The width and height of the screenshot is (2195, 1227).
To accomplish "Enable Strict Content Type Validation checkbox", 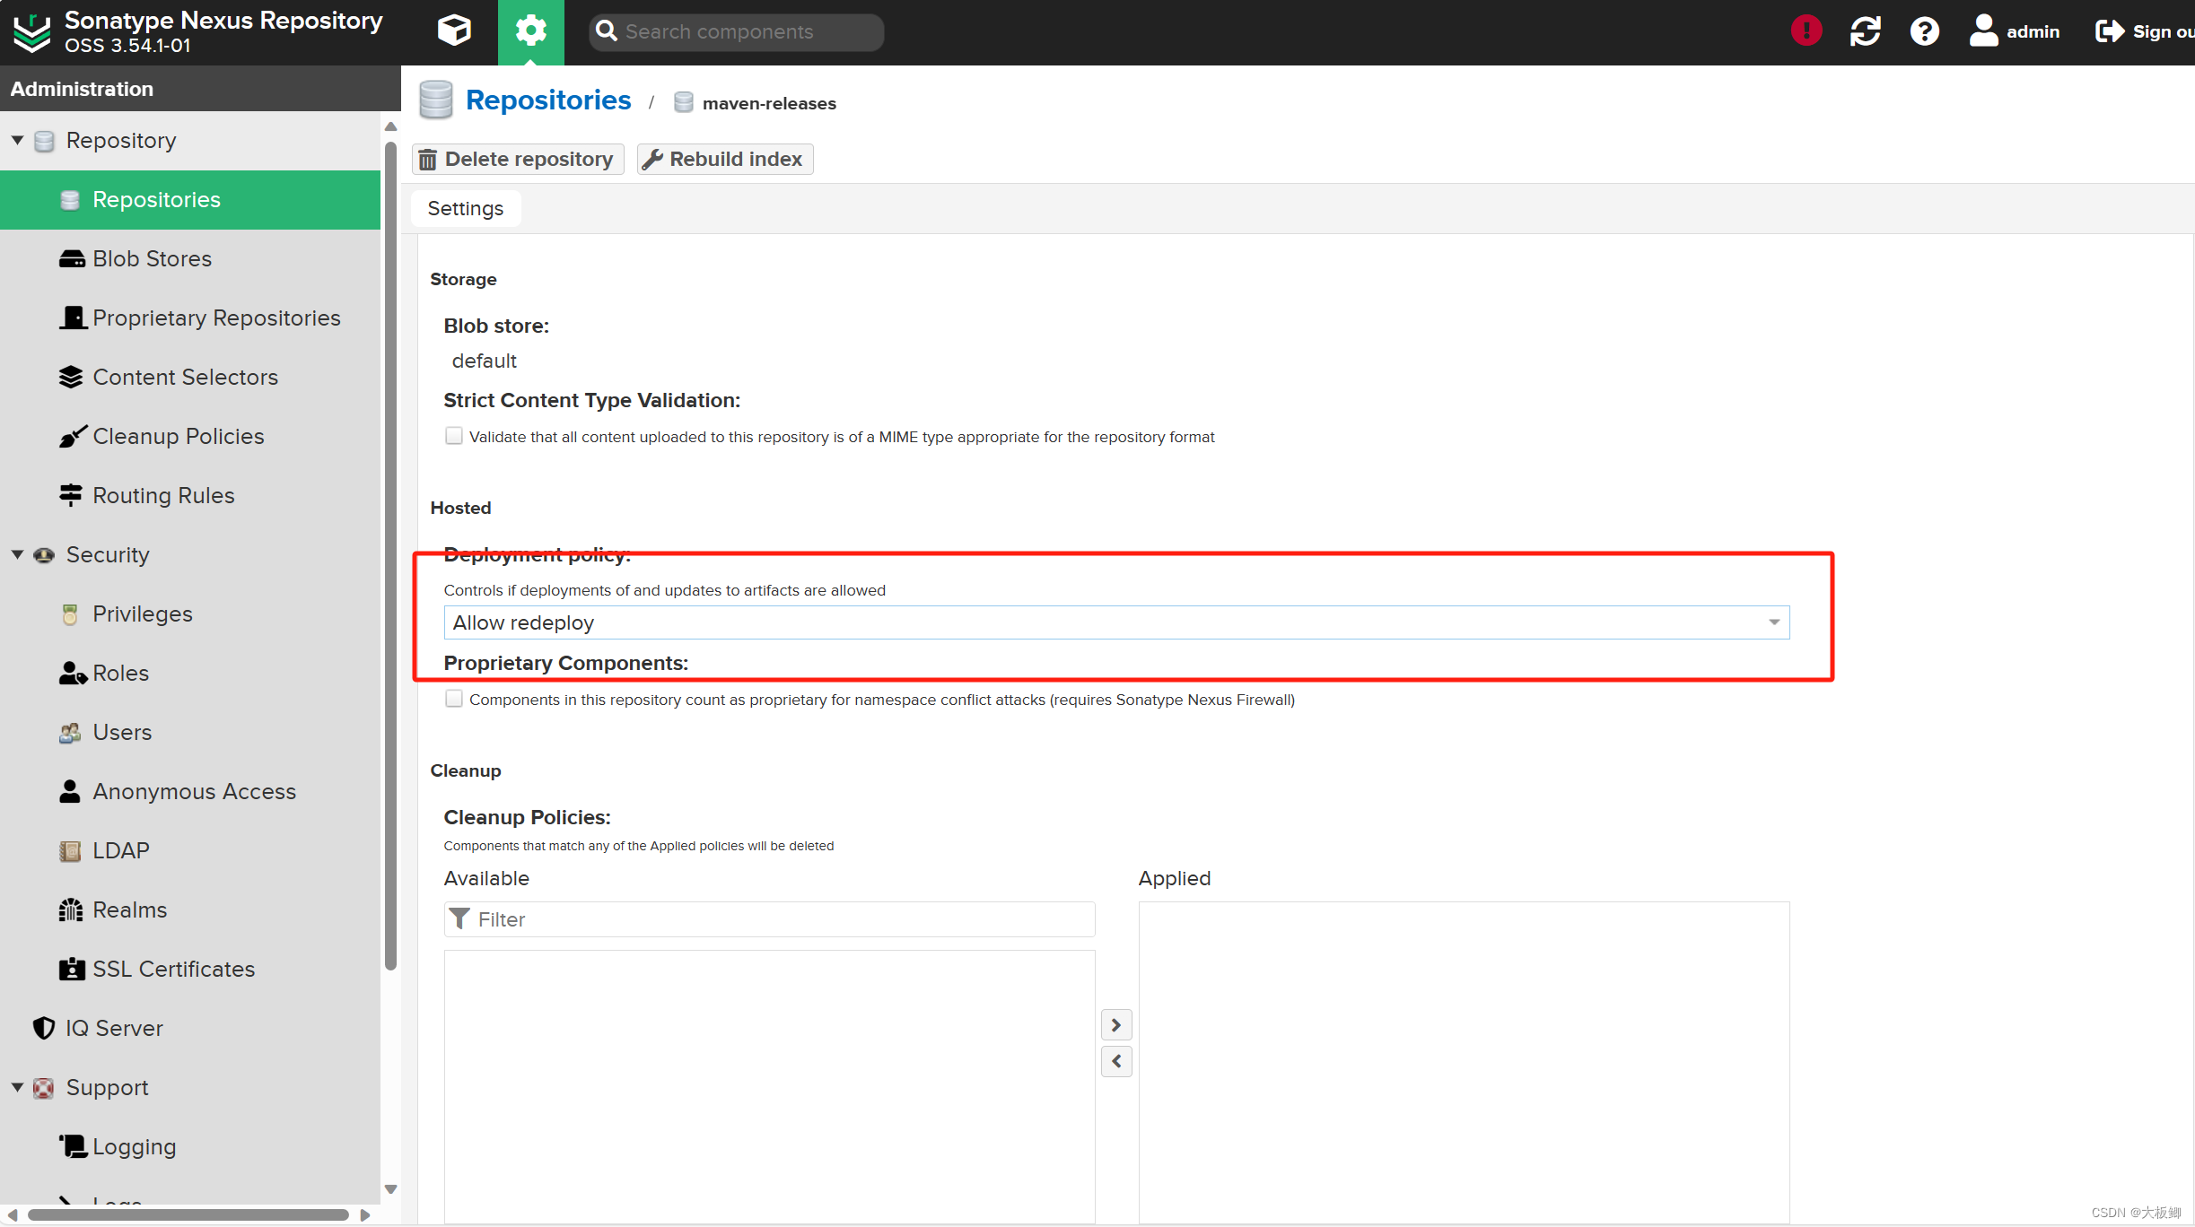I will [454, 436].
